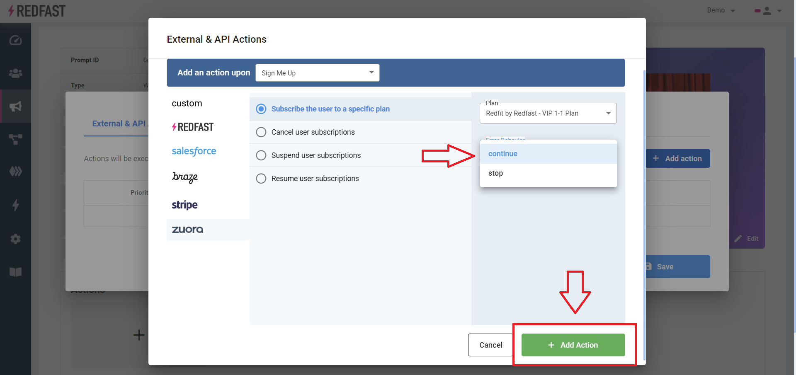The width and height of the screenshot is (796, 375).
Task: Select the Salesforce integration
Action: coord(194,151)
